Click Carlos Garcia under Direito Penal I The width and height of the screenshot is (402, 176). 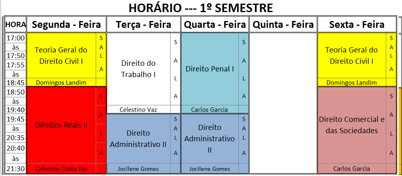coord(210,109)
